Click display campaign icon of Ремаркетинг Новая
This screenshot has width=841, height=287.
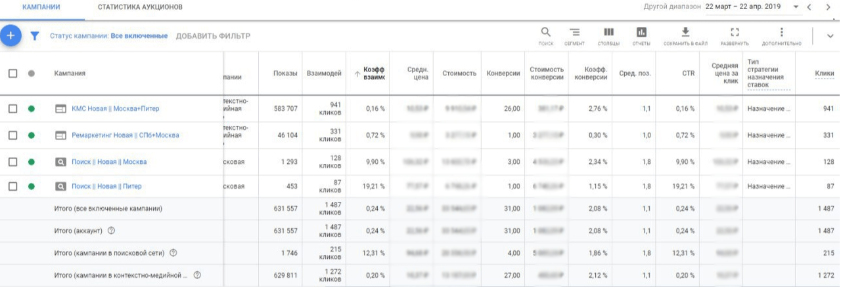tap(60, 135)
